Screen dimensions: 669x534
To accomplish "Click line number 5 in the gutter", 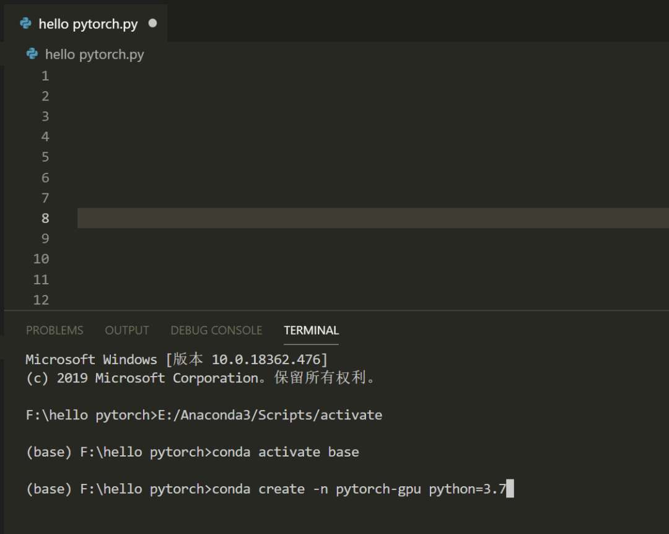I will click(45, 157).
